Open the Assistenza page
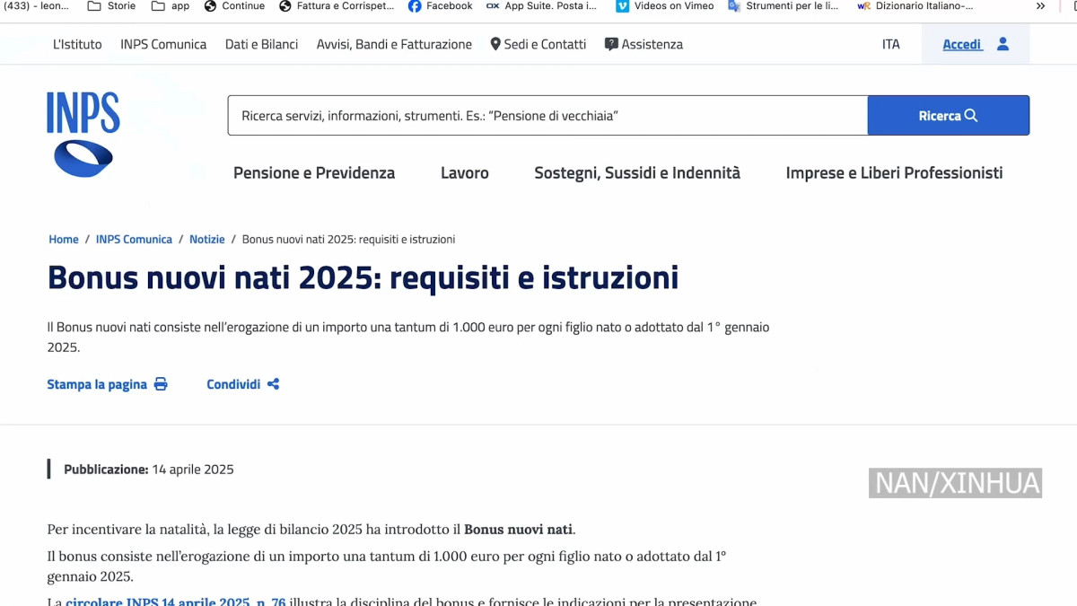The width and height of the screenshot is (1077, 606). [x=644, y=44]
